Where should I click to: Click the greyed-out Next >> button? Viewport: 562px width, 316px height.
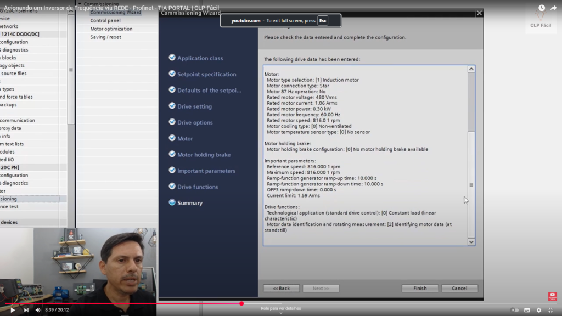321,289
